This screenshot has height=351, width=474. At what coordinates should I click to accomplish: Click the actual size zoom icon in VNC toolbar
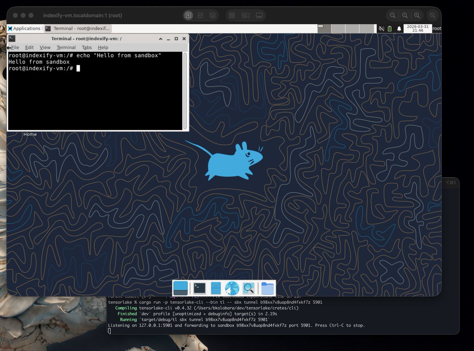point(405,15)
